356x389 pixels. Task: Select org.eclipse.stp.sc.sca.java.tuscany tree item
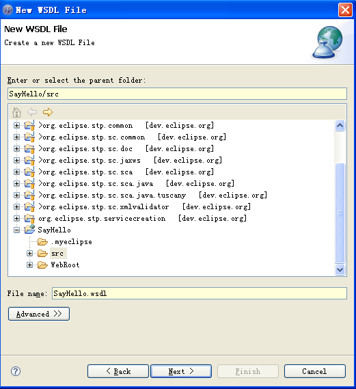click(x=152, y=196)
